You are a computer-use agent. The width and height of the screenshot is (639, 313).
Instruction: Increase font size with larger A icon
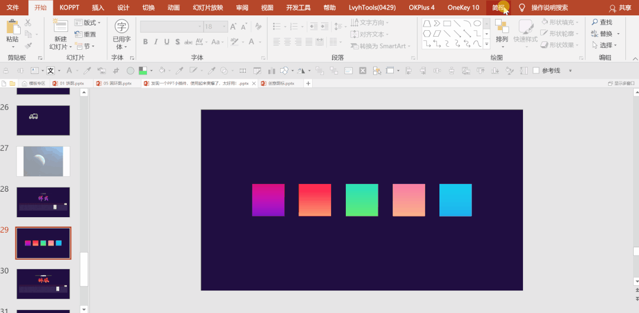(x=233, y=27)
